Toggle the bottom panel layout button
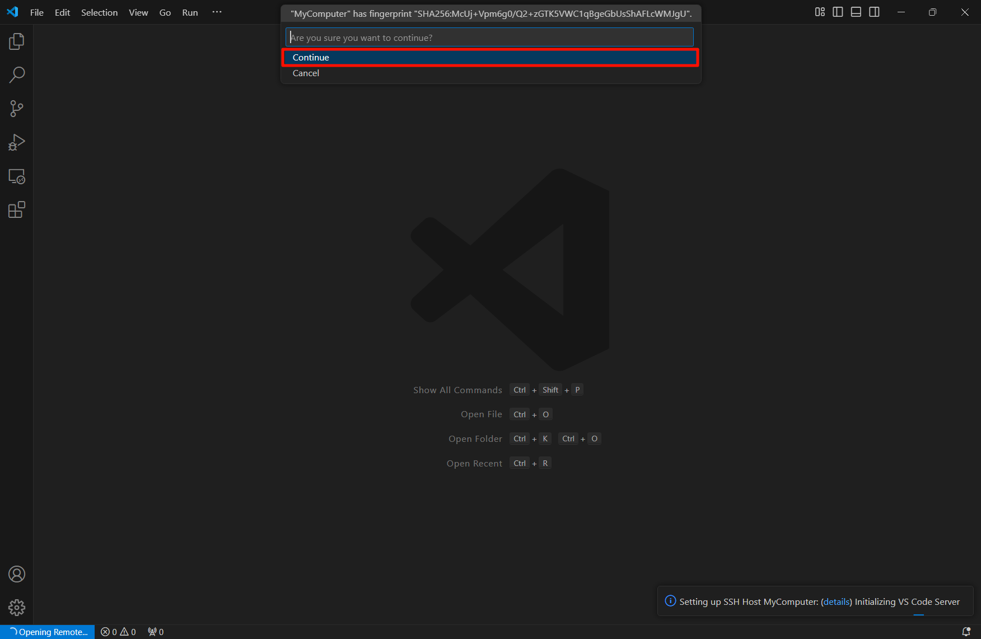 tap(856, 12)
